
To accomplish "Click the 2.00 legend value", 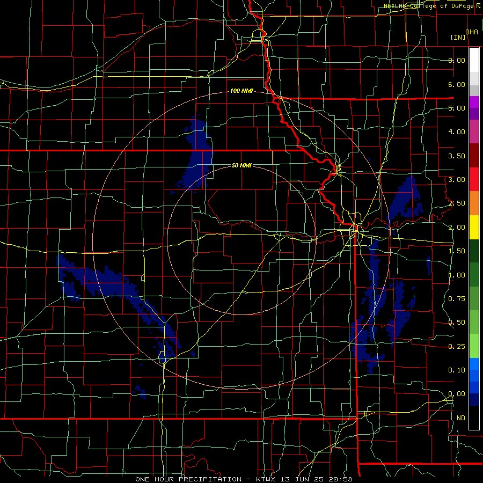I will pos(457,228).
